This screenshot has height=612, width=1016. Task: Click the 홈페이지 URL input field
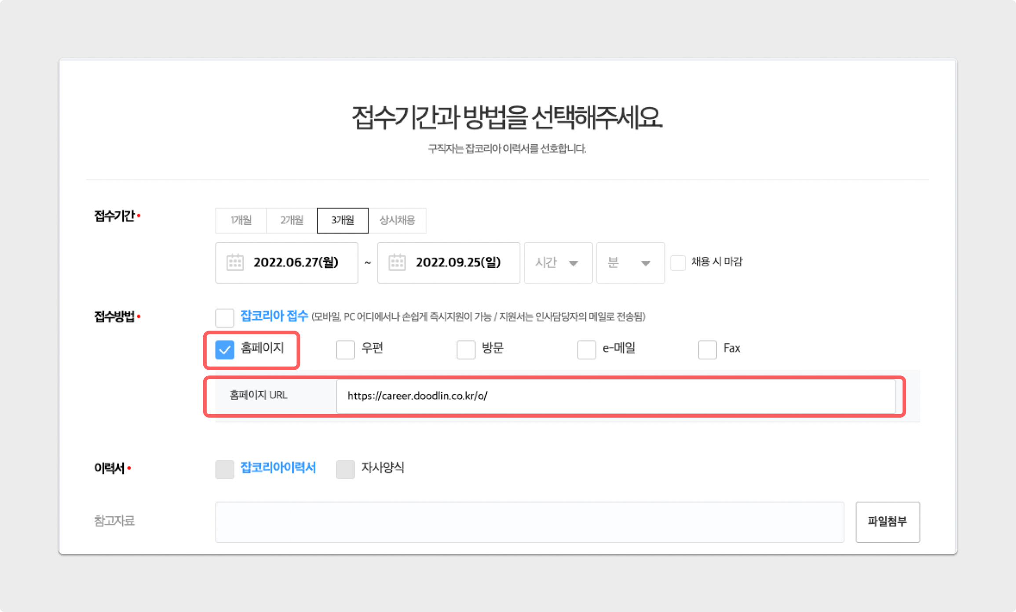coord(616,396)
